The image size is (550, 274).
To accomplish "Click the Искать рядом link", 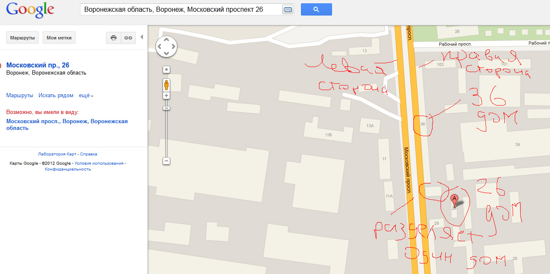I will [56, 96].
